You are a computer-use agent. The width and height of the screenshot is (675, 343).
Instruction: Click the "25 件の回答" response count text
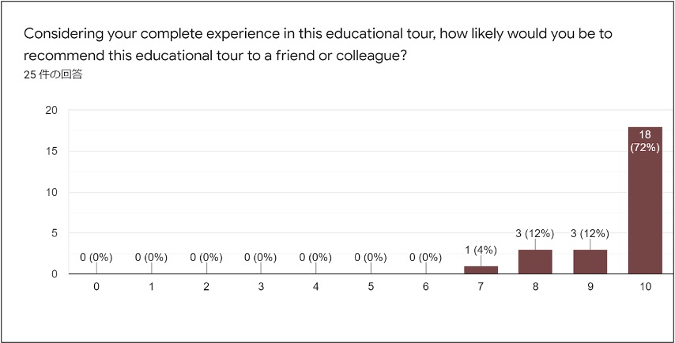(54, 75)
